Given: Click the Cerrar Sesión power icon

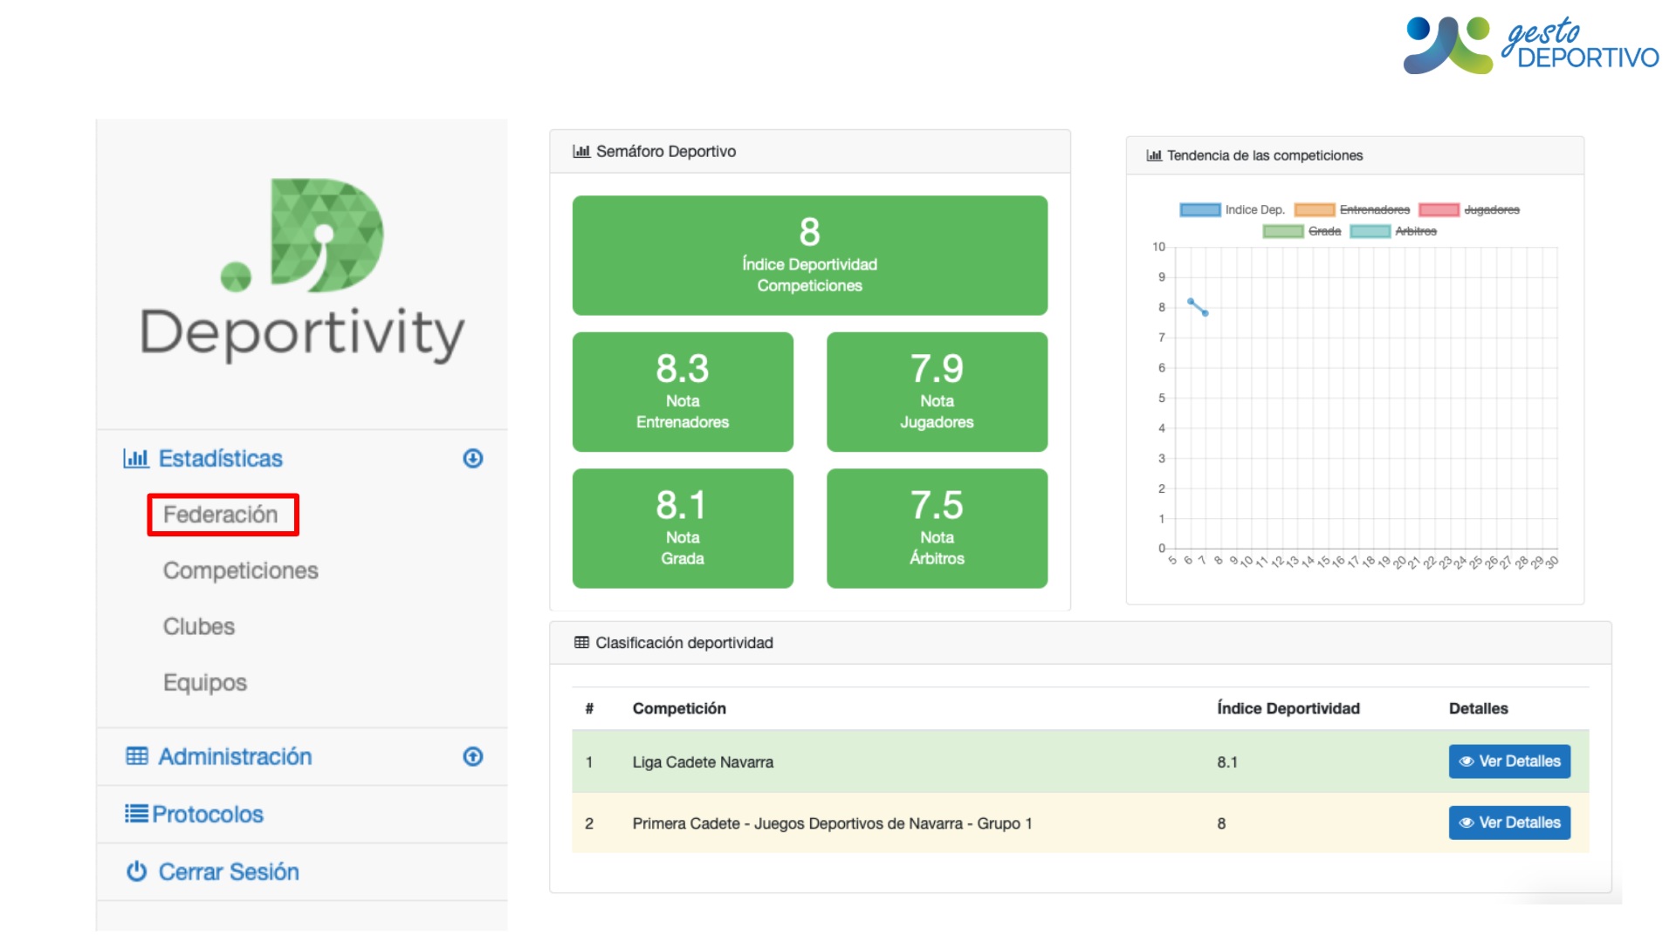Looking at the screenshot, I should pyautogui.click(x=136, y=871).
